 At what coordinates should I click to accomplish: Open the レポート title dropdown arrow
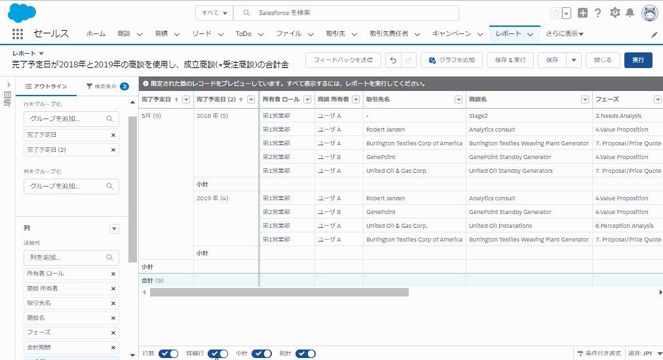(41, 54)
